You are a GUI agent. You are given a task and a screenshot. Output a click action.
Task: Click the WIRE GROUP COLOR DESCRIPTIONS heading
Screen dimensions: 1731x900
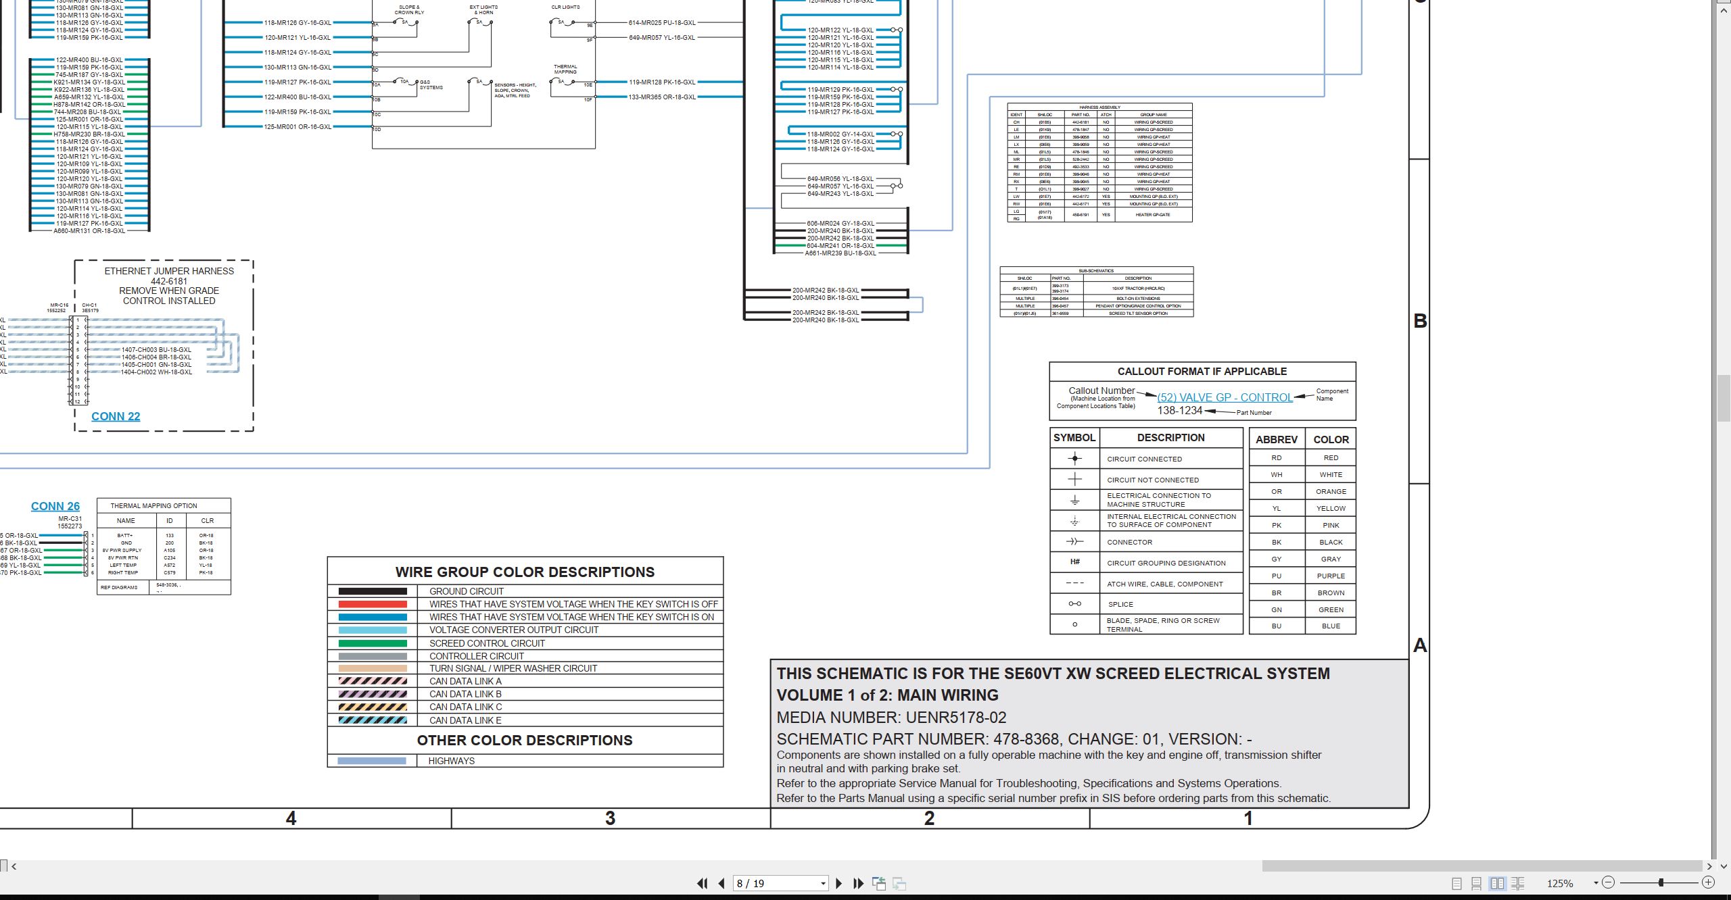click(x=525, y=572)
